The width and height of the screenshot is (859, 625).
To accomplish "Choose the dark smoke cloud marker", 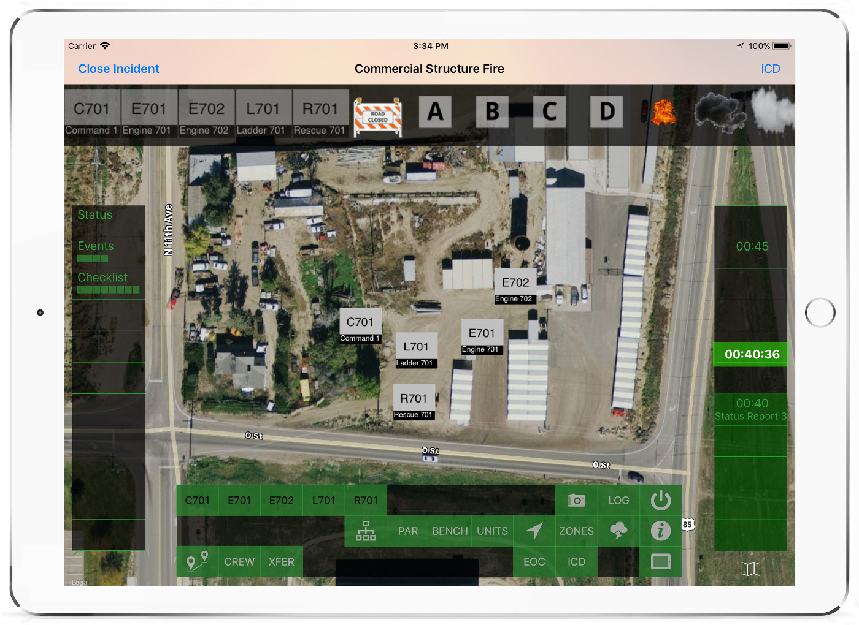I will click(x=718, y=112).
